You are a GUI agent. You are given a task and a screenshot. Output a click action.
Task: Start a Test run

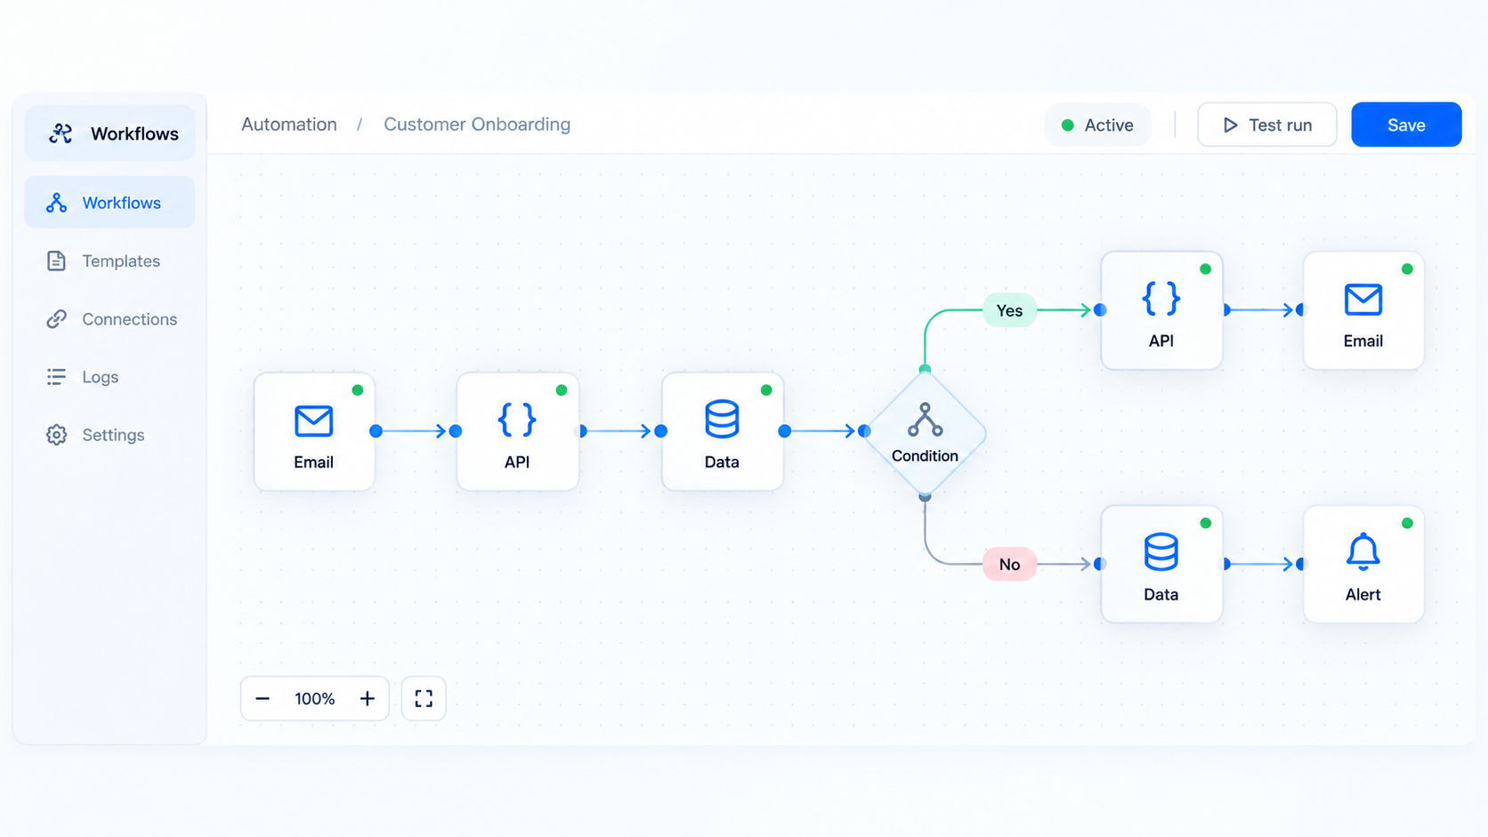pos(1266,125)
